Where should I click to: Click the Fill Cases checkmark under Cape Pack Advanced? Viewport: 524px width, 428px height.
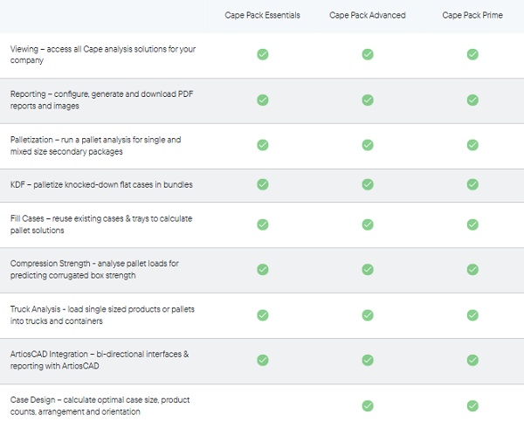(x=368, y=224)
